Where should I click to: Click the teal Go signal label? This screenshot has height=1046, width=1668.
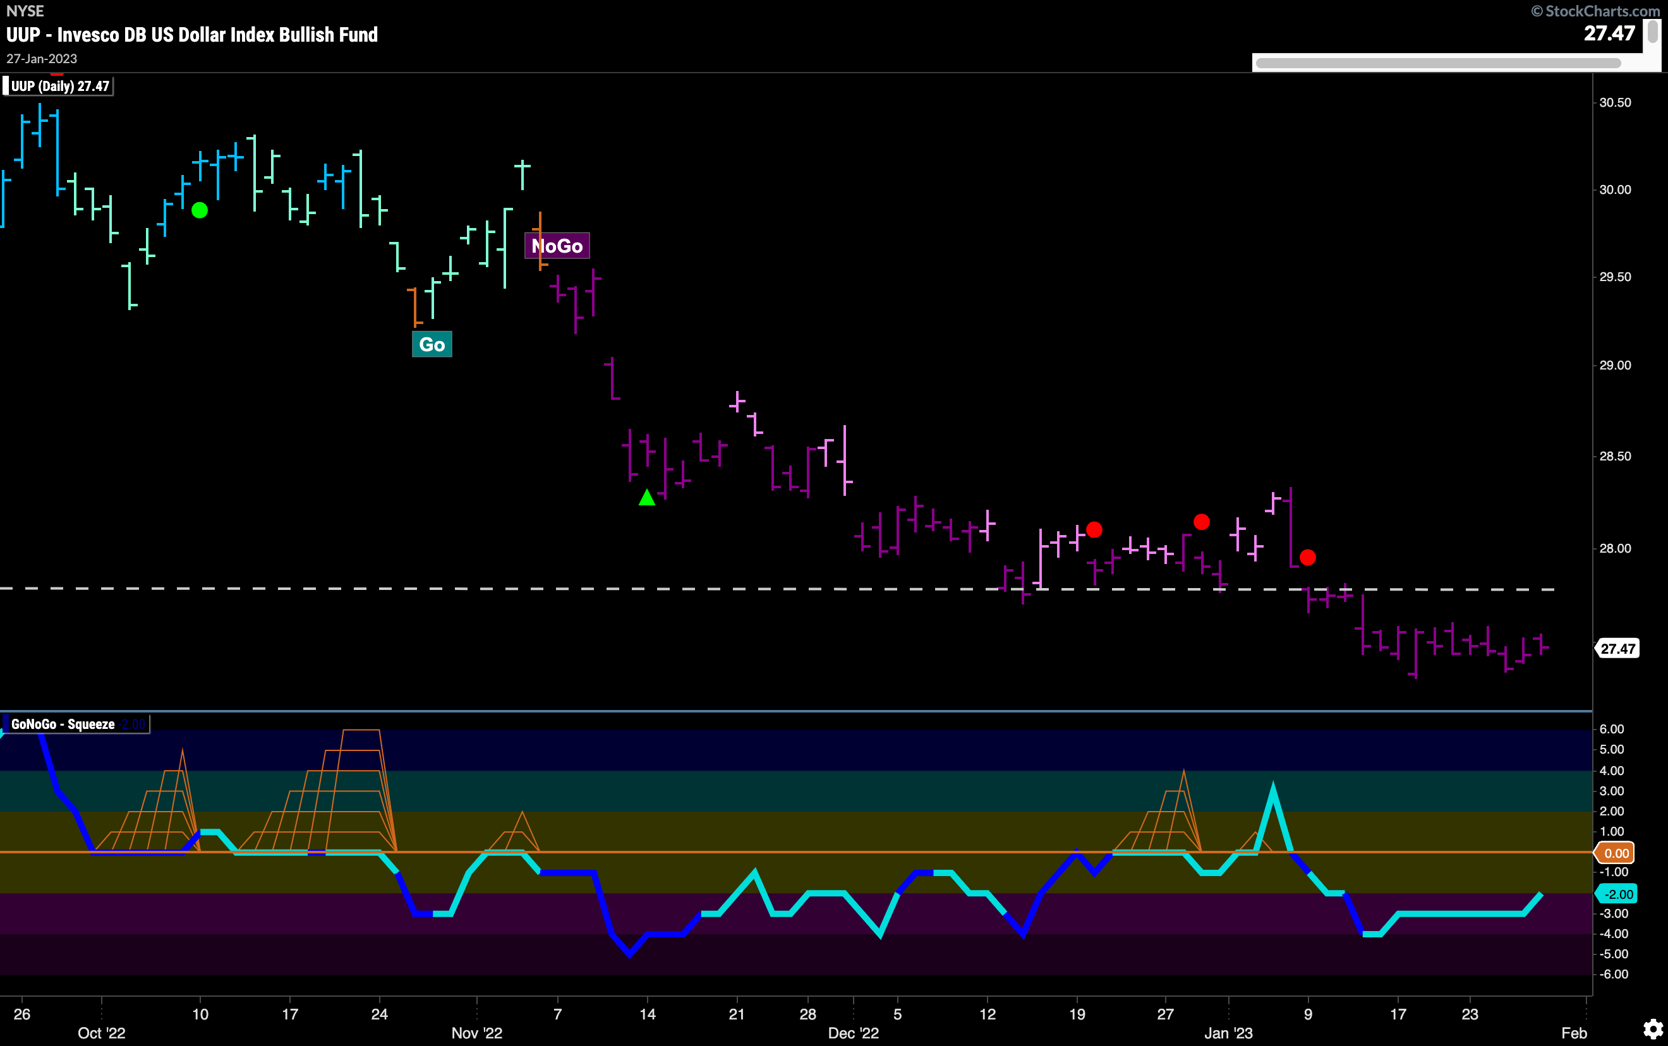click(432, 344)
